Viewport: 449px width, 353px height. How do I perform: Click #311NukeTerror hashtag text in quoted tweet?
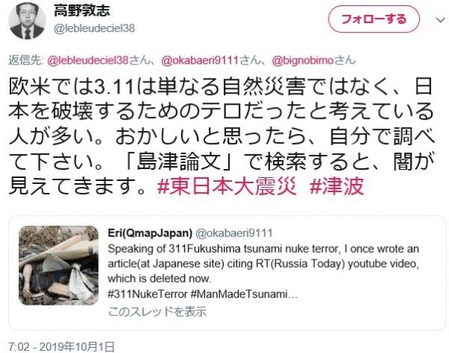pos(147,294)
